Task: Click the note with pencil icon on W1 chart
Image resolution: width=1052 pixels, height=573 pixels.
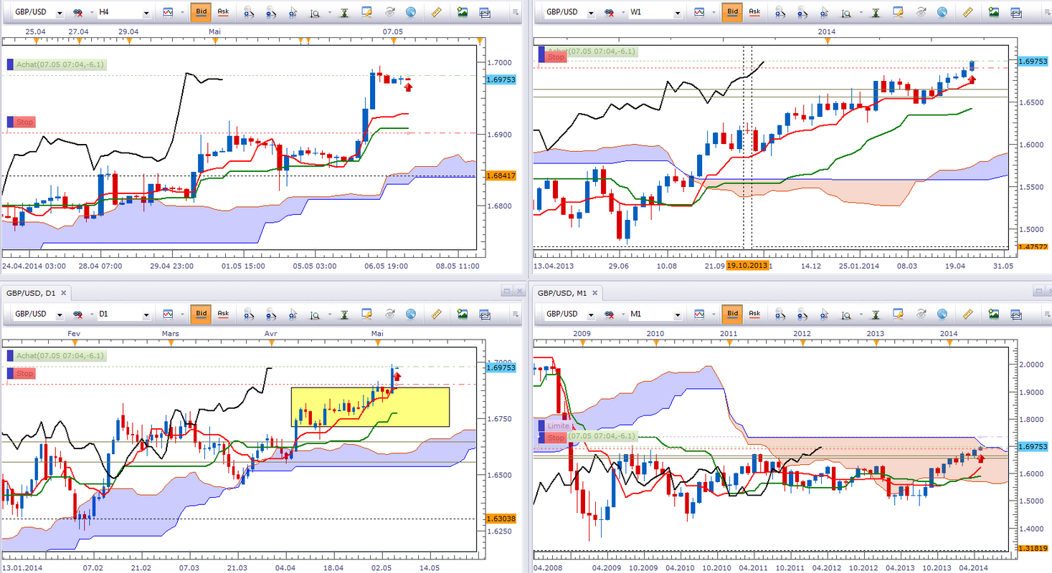Action: point(897,12)
